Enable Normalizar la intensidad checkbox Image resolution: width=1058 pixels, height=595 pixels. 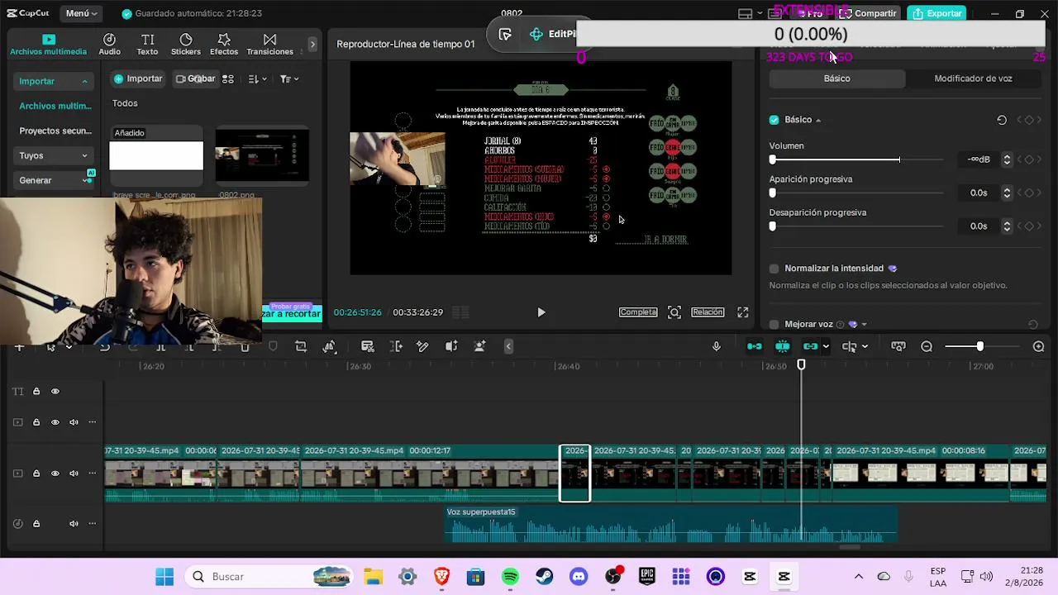tap(774, 269)
